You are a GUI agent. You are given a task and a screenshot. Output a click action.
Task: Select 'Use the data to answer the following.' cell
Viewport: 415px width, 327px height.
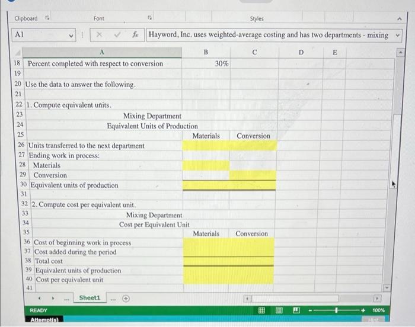pos(103,84)
